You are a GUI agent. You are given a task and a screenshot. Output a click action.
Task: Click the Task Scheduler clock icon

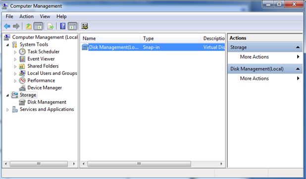(22, 51)
